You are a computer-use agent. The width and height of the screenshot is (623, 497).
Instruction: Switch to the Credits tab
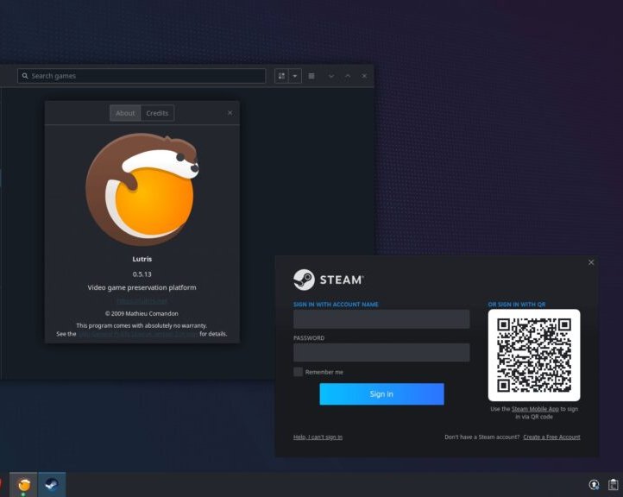click(x=157, y=113)
